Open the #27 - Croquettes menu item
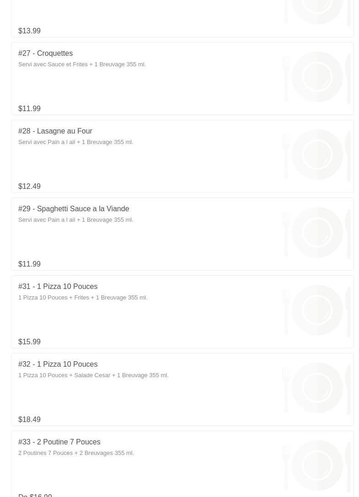This screenshot has width=359, height=497. [45, 53]
